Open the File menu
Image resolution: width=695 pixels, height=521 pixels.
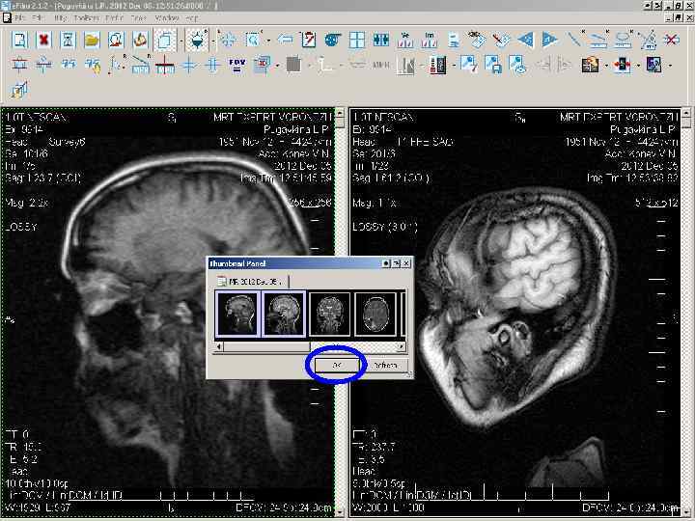[19, 18]
